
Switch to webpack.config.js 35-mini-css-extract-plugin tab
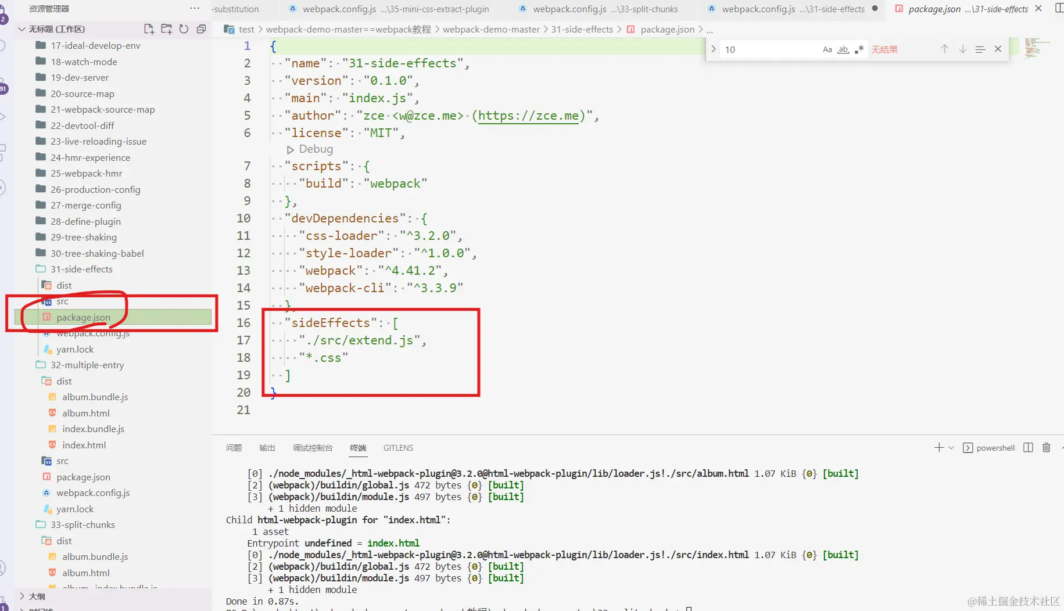pyautogui.click(x=389, y=9)
